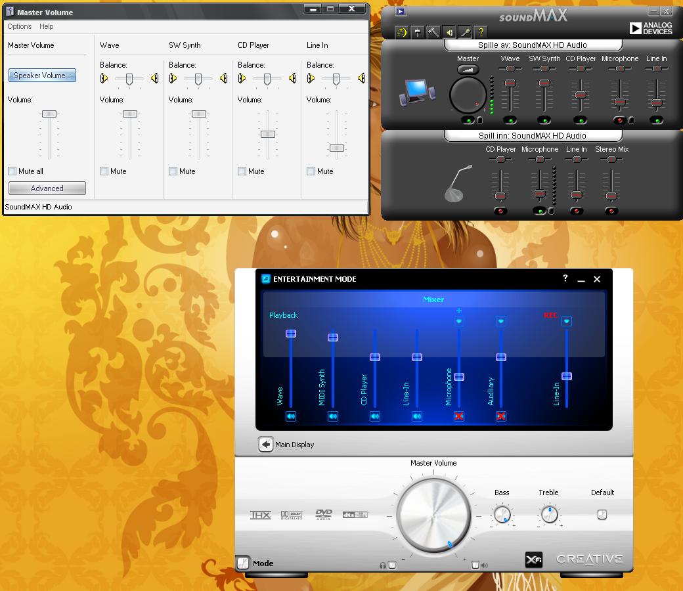The width and height of the screenshot is (683, 591).
Task: Click REC Line-In slider handle in Creative Mixer
Action: (x=566, y=376)
